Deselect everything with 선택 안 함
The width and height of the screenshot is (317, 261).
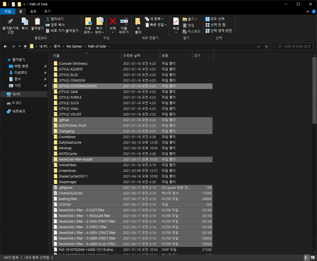pos(216,25)
